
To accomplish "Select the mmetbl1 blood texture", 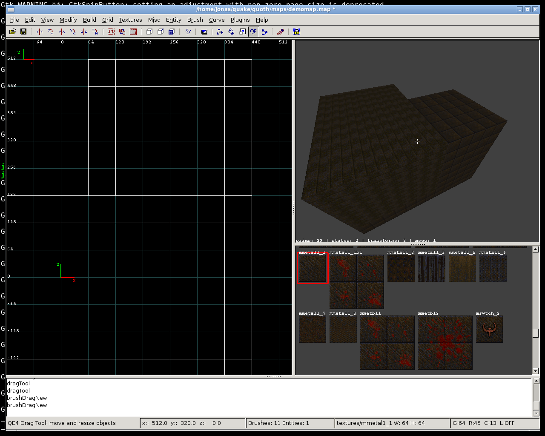I will 387,343.
